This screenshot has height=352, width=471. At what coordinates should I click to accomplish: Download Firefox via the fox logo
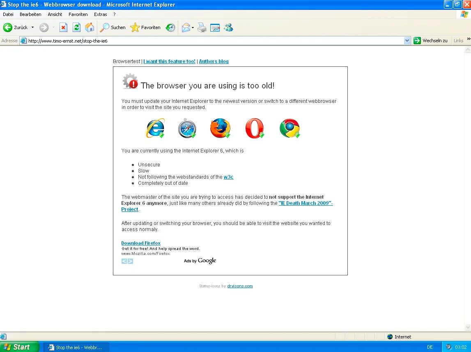[221, 128]
